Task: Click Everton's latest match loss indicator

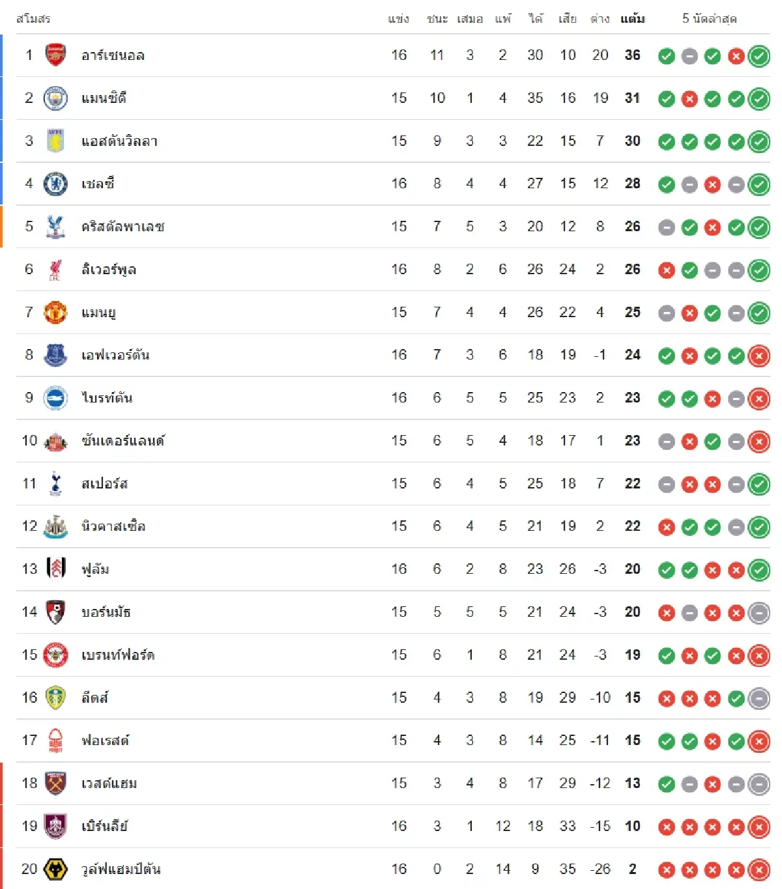Action: click(x=759, y=356)
